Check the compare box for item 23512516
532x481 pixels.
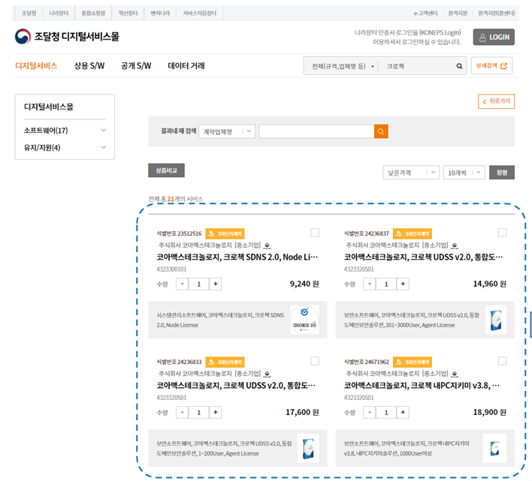(315, 233)
